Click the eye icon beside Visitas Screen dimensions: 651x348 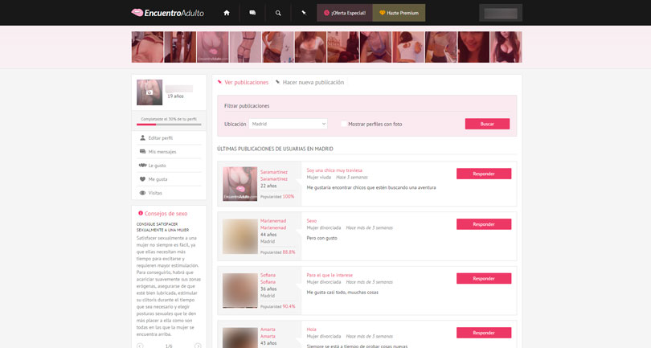tap(142, 193)
